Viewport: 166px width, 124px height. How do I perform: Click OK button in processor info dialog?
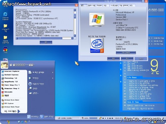pyautogui.click(x=46, y=42)
